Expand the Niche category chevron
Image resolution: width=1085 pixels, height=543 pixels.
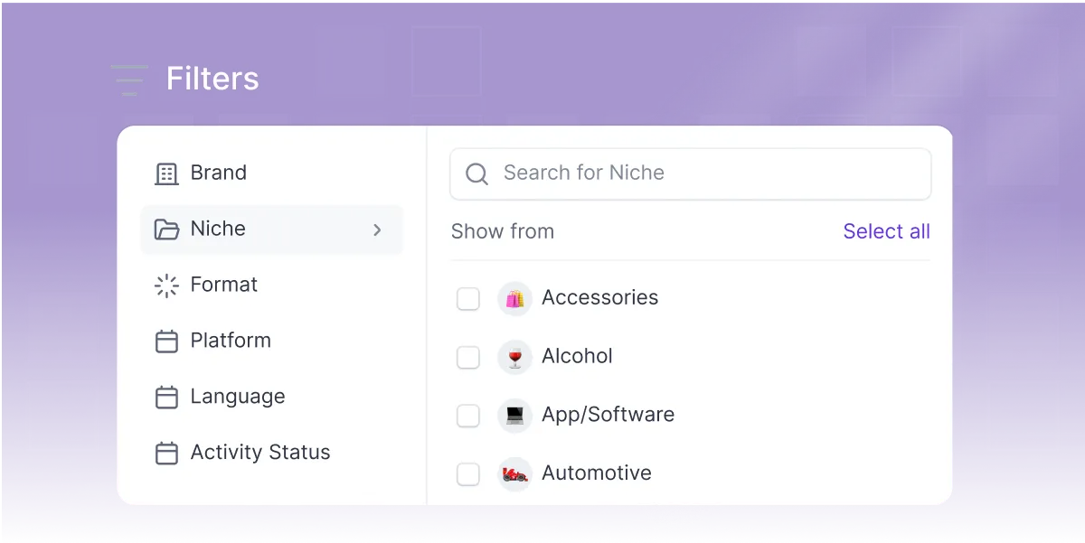[378, 229]
